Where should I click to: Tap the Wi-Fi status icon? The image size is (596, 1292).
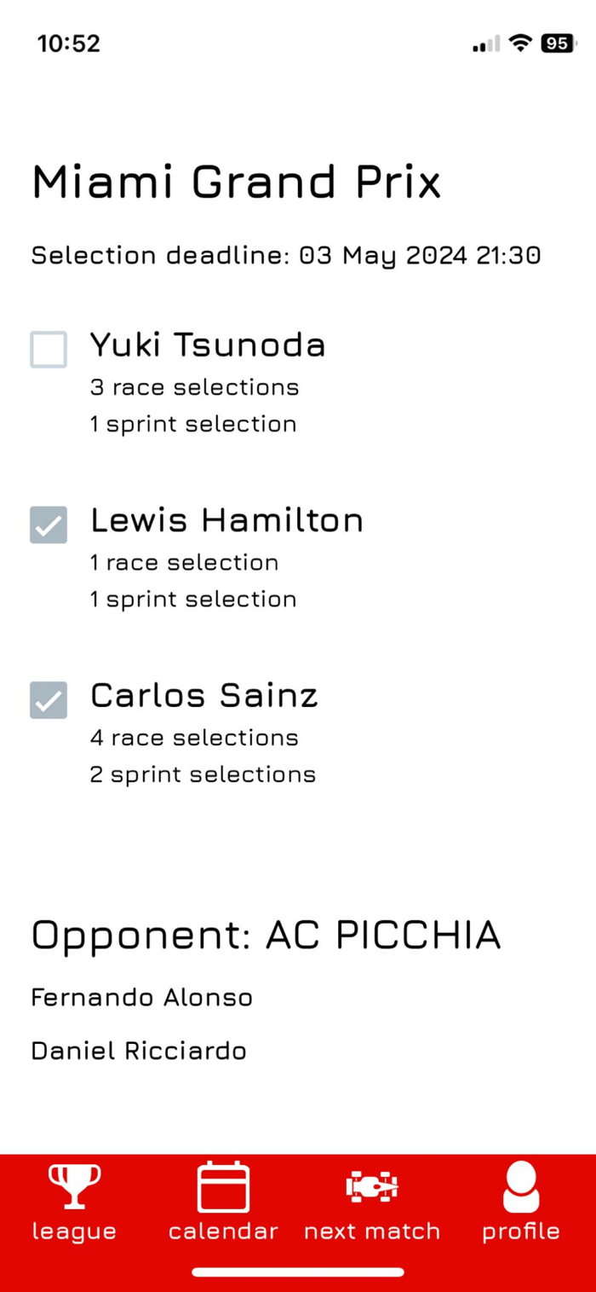click(519, 43)
